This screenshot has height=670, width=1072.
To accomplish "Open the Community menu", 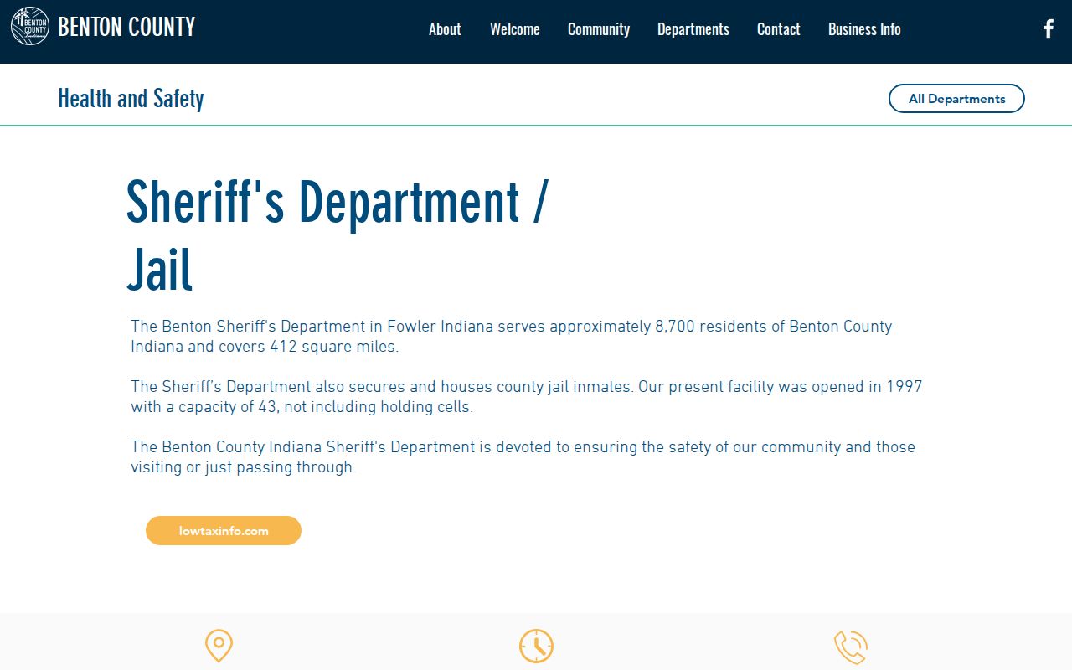I will pos(599,29).
